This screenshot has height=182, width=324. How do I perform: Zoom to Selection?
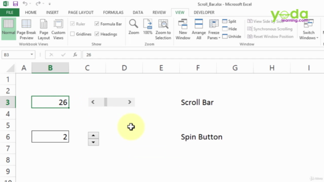[163, 29]
